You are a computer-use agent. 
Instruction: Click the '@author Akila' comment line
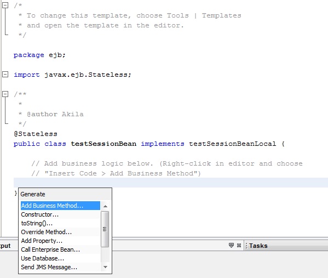pyautogui.click(x=51, y=114)
